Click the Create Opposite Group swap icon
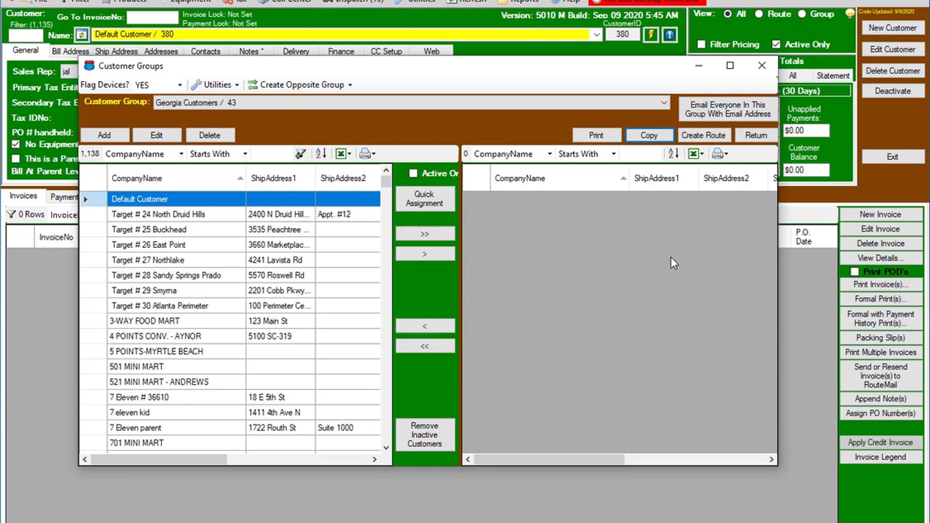This screenshot has width=930, height=523. (x=252, y=85)
